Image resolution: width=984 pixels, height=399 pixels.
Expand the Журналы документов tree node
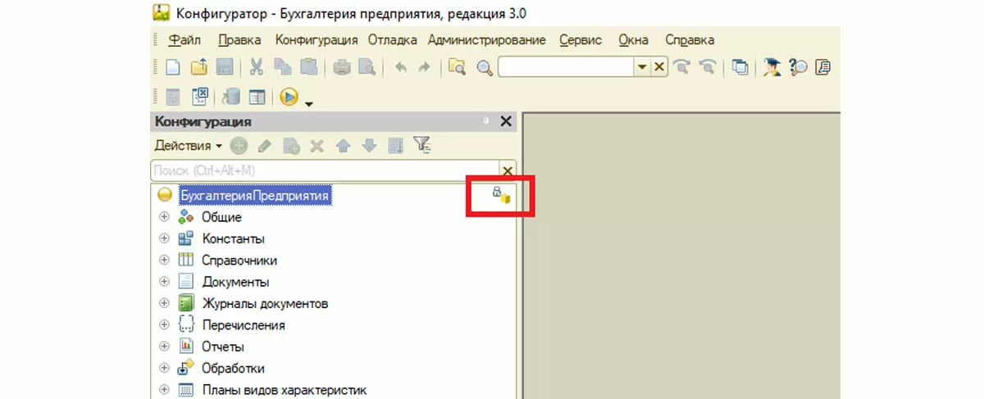click(x=164, y=303)
